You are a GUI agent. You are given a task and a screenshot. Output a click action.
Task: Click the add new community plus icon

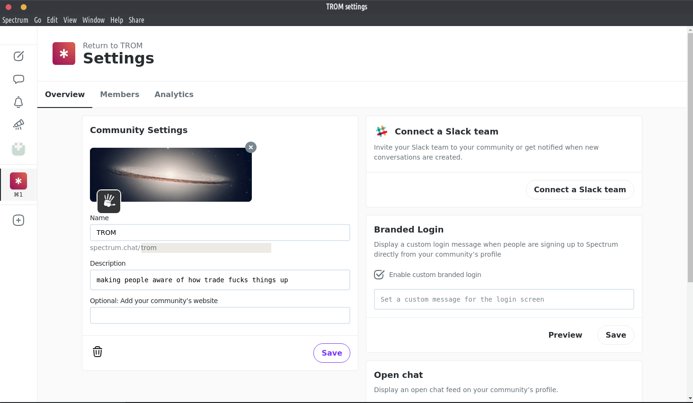(18, 220)
